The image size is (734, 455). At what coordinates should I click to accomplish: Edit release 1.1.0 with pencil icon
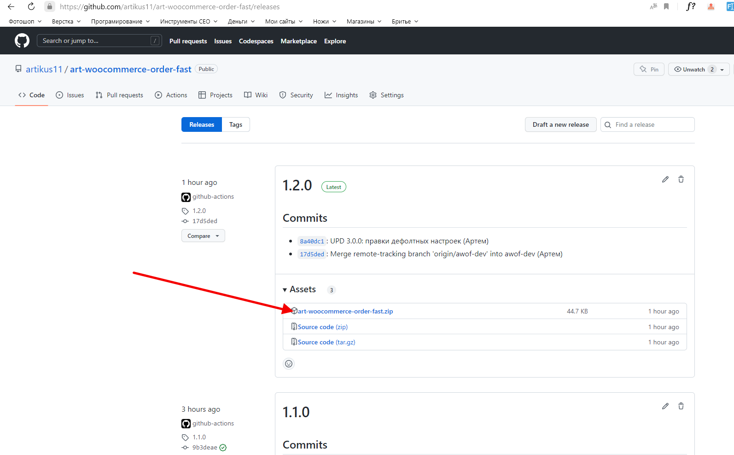(665, 406)
